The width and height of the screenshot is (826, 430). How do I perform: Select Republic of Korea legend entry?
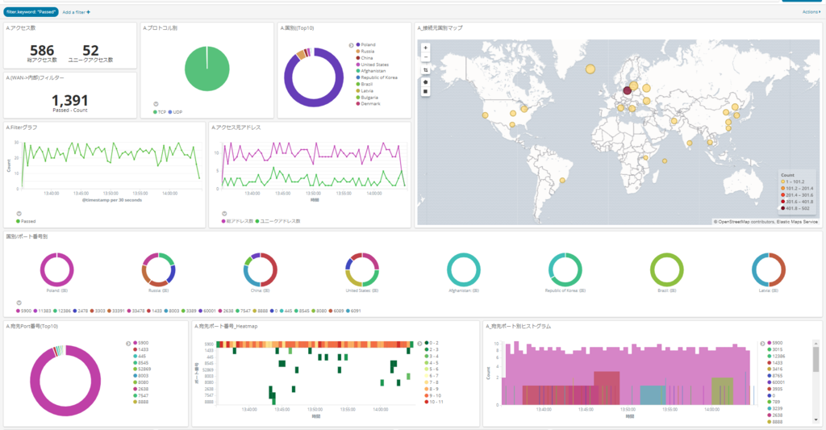click(379, 77)
